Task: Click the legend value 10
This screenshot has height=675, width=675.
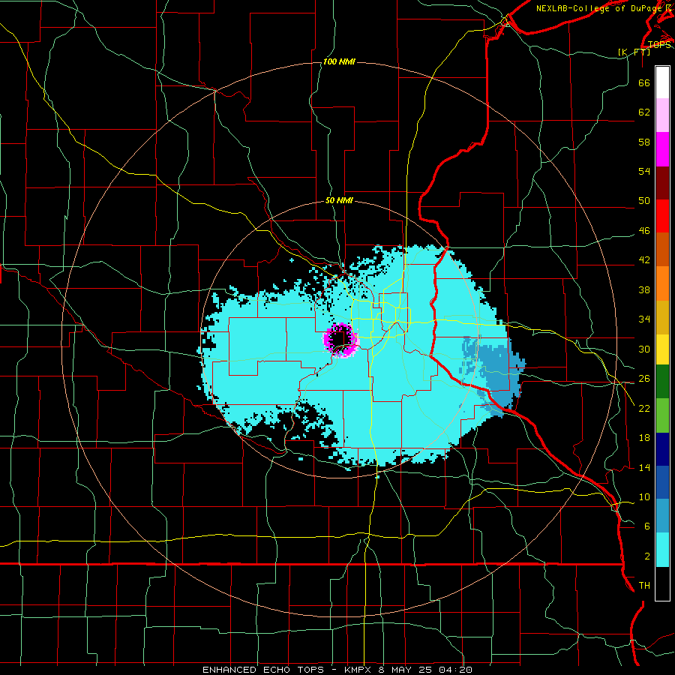Action: 644,496
